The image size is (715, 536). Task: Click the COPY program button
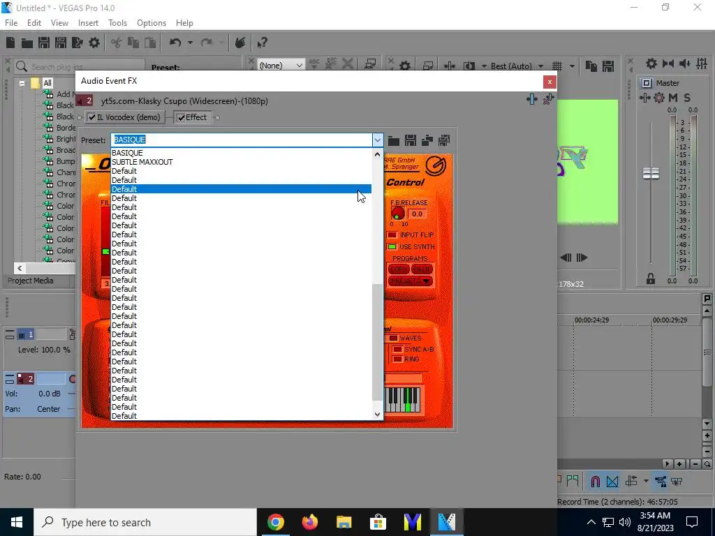tap(399, 269)
